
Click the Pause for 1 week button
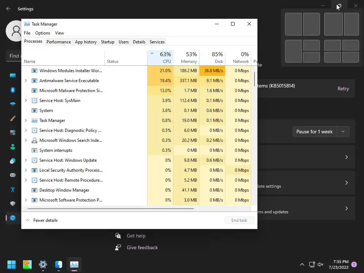(315, 132)
